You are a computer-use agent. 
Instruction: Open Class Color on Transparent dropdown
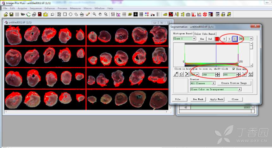(x=239, y=89)
